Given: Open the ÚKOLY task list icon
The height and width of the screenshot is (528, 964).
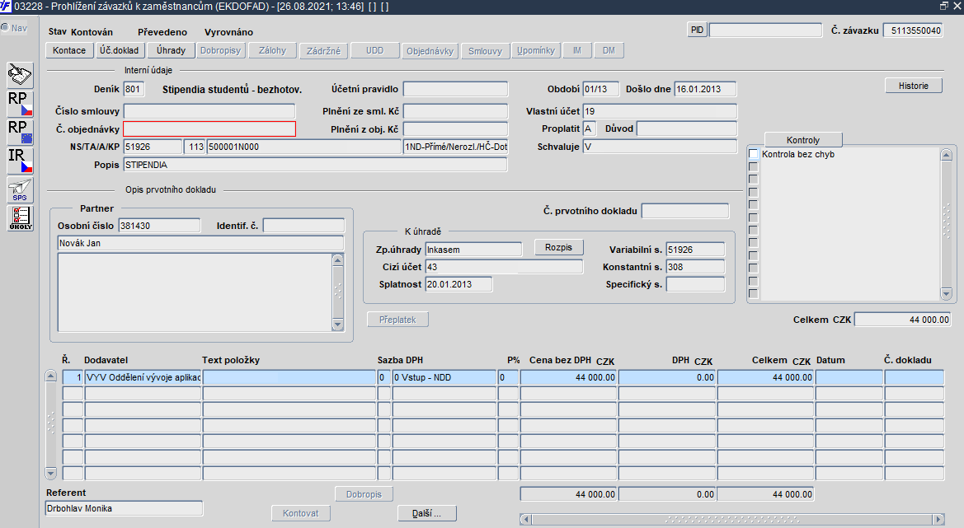Looking at the screenshot, I should pos(21,218).
